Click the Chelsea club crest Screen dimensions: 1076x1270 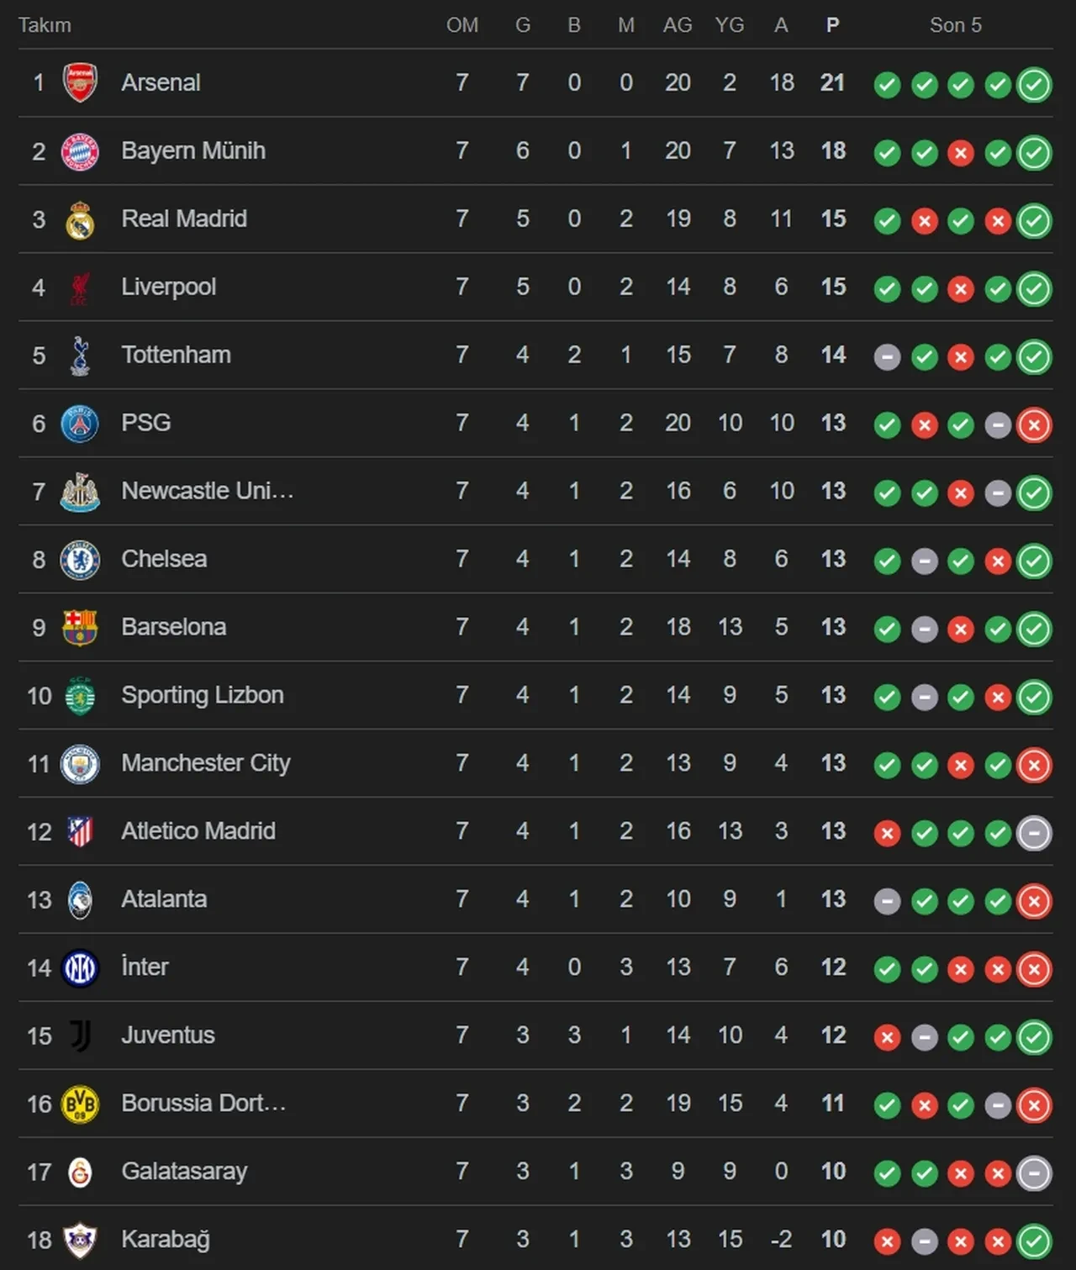point(80,560)
